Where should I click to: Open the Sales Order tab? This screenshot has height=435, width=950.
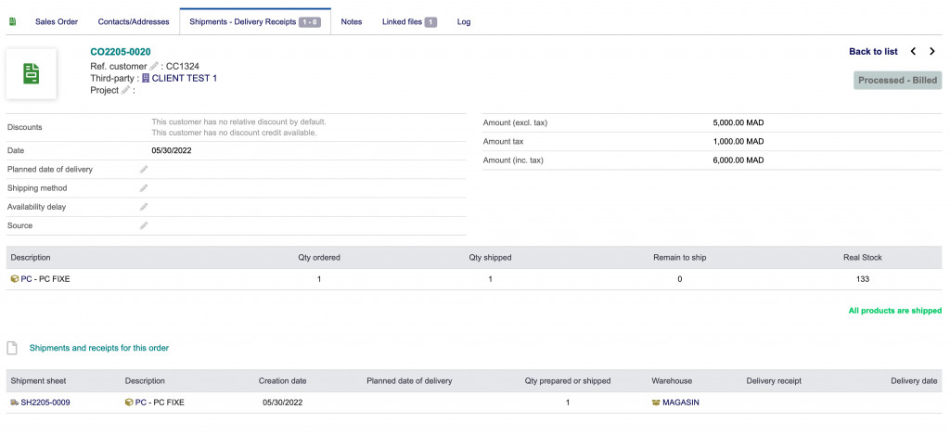click(57, 21)
